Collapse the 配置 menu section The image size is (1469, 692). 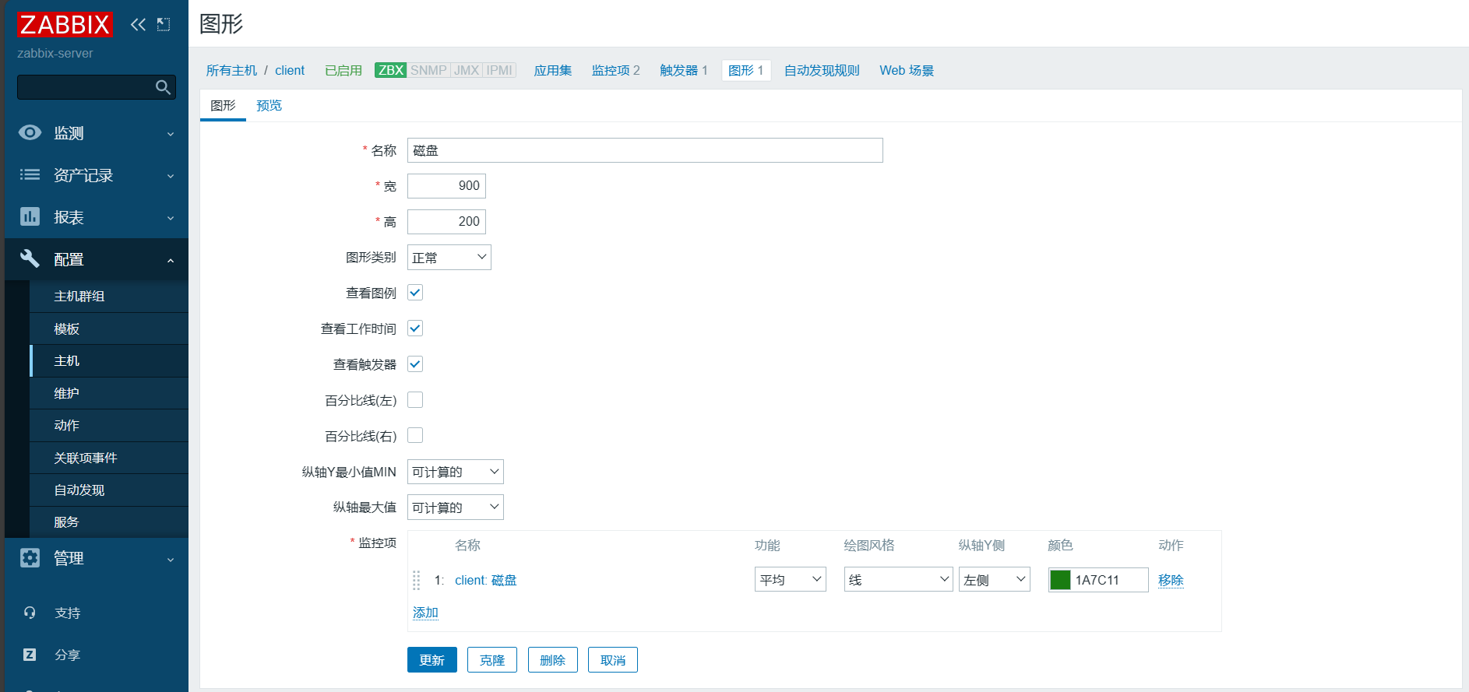[97, 259]
